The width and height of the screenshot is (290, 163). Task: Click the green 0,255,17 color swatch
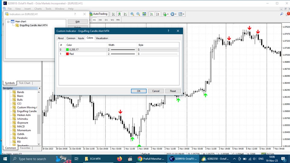tap(67, 50)
